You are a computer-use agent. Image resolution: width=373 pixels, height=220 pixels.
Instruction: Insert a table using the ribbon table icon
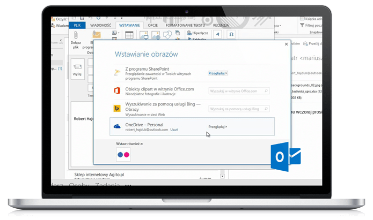click(129, 35)
